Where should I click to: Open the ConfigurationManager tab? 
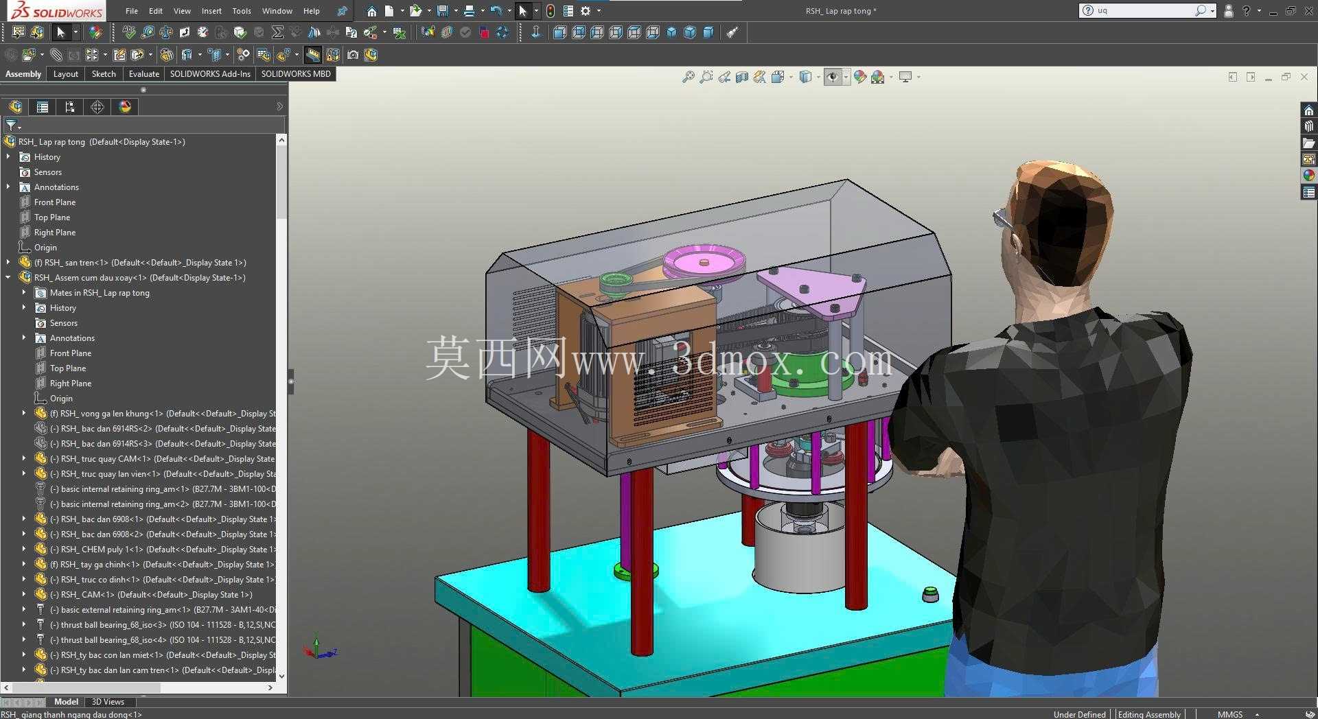tap(70, 106)
